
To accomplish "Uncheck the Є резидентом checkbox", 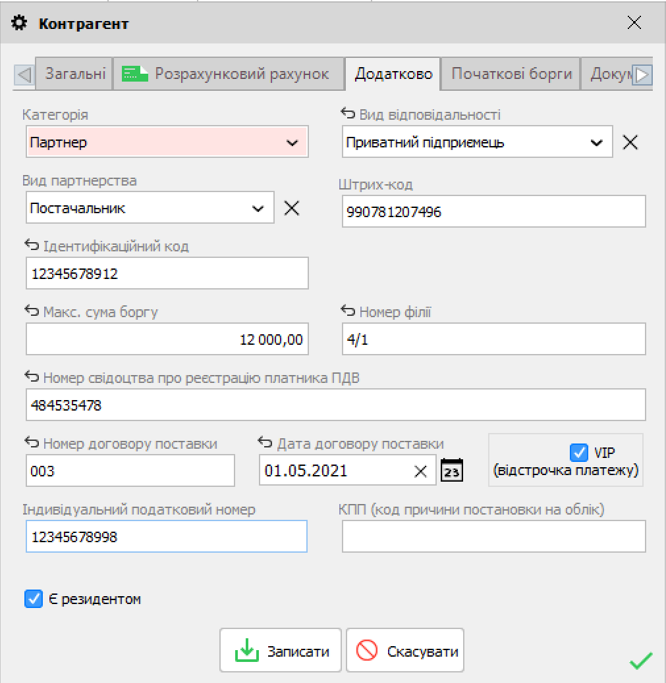I will point(33,599).
